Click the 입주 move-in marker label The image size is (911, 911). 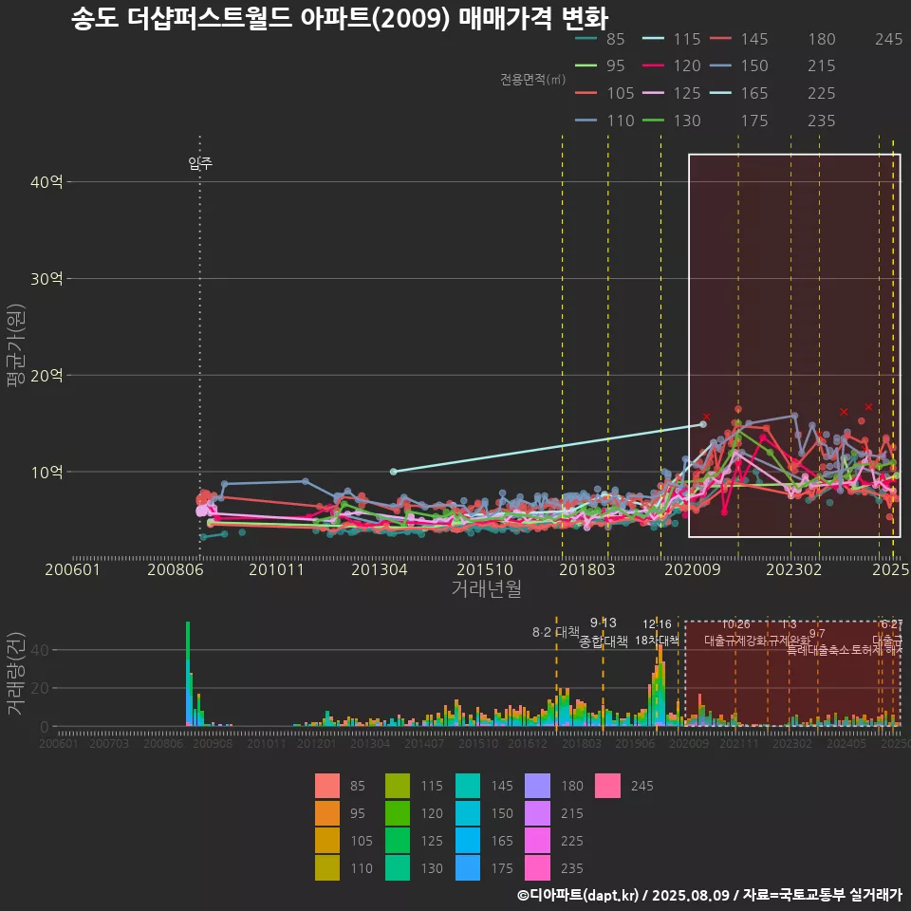pos(200,163)
